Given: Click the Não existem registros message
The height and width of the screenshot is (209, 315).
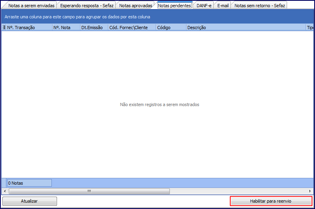Looking at the screenshot, I should 159,104.
